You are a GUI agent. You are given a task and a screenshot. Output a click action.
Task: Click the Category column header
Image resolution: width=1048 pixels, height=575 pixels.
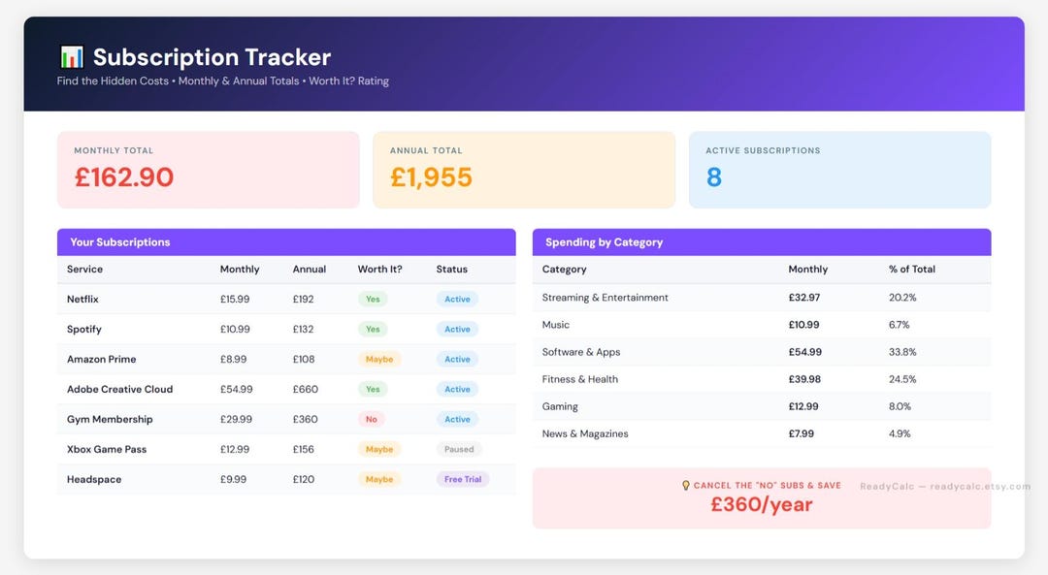(564, 270)
